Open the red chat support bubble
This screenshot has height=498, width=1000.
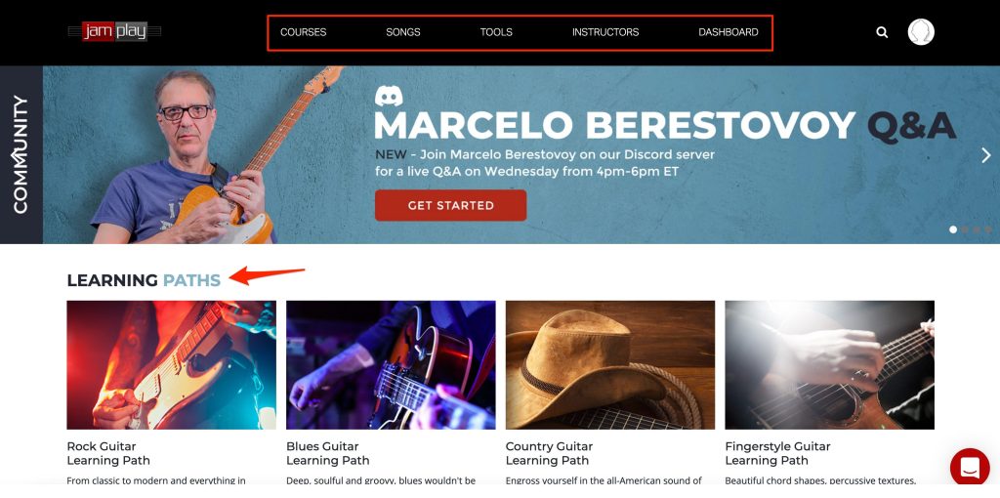click(x=970, y=468)
